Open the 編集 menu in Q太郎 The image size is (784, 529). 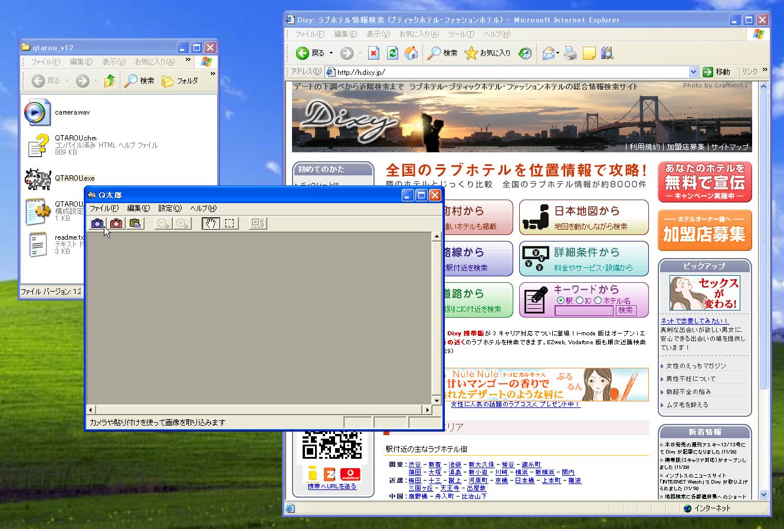point(139,208)
